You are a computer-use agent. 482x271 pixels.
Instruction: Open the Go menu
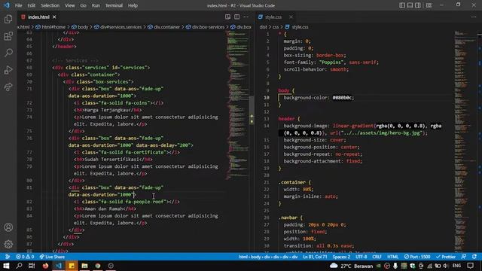coord(84,5)
